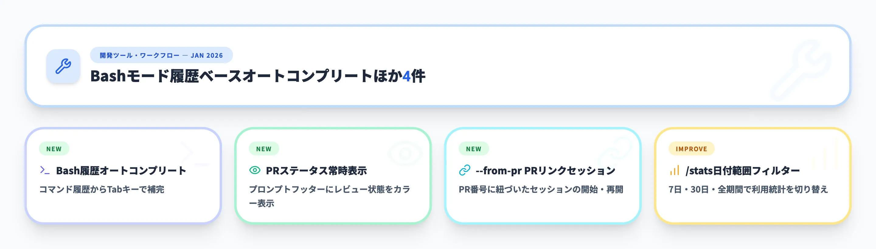Open the --from-pr PRリンクセッション card title
The height and width of the screenshot is (249, 876).
pyautogui.click(x=545, y=171)
